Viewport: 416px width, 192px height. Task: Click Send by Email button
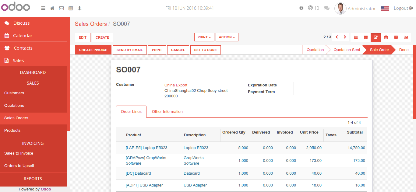(130, 50)
